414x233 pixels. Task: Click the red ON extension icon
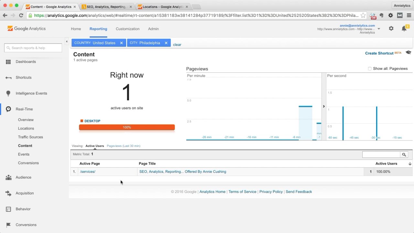coord(373,16)
